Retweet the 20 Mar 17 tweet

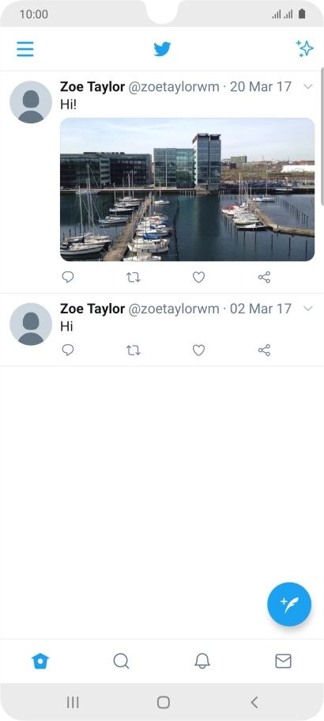133,277
